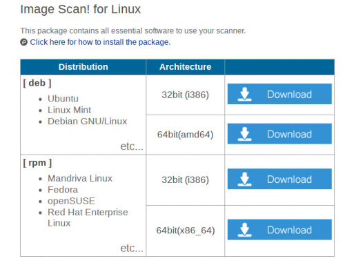
Task: Select the Debian GNU/Linux list entry
Action: tap(87, 121)
